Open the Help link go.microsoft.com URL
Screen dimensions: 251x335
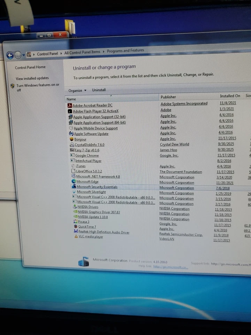tap(171, 267)
